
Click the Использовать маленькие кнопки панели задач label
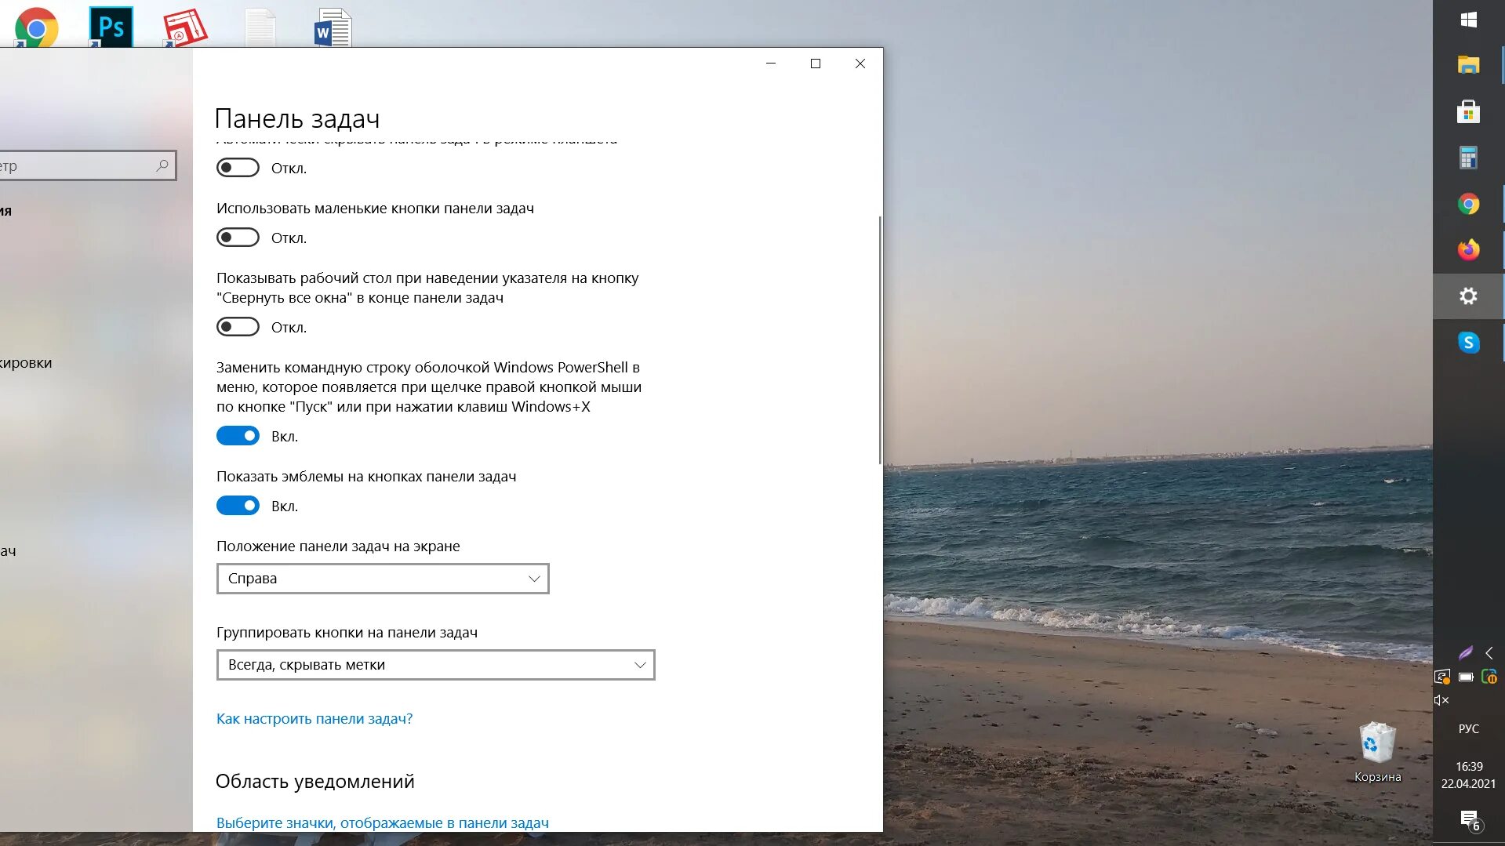(x=375, y=209)
